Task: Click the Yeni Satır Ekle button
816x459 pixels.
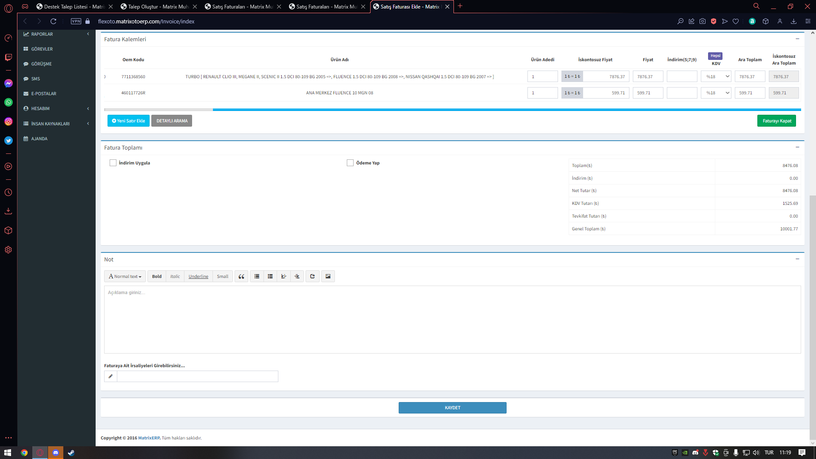Action: (128, 121)
